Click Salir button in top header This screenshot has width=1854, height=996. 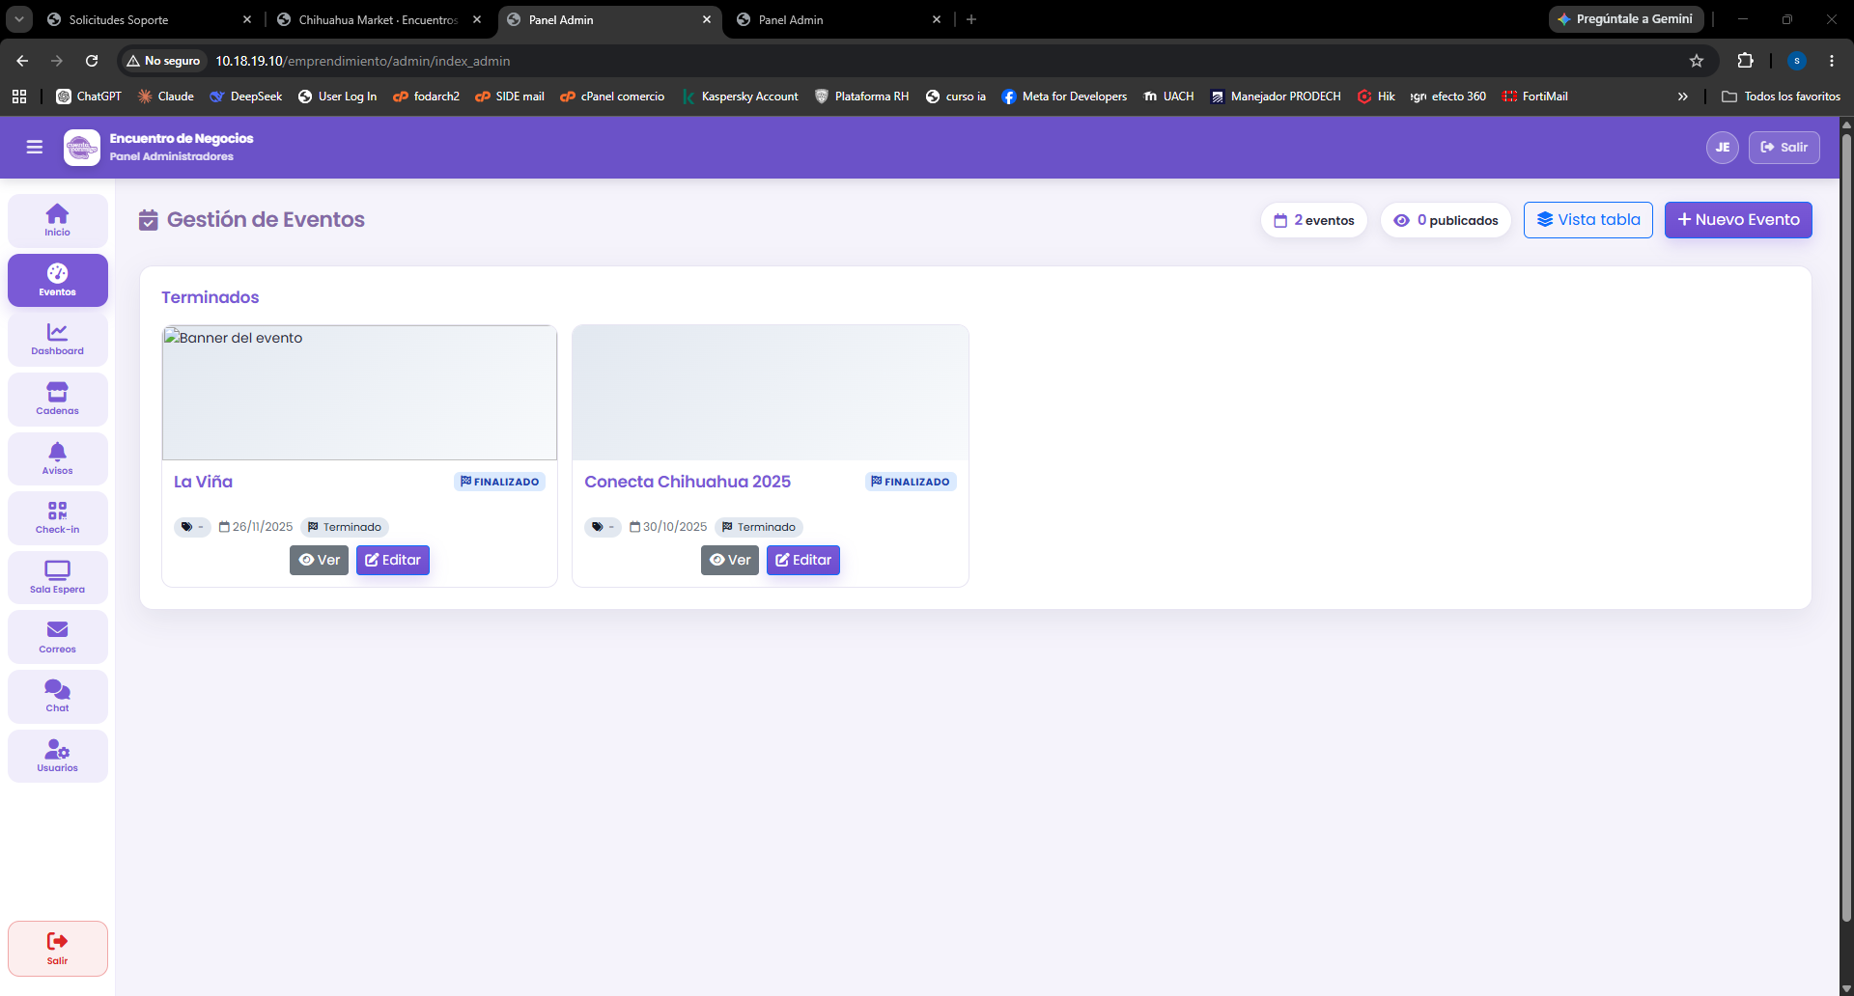tap(1784, 148)
